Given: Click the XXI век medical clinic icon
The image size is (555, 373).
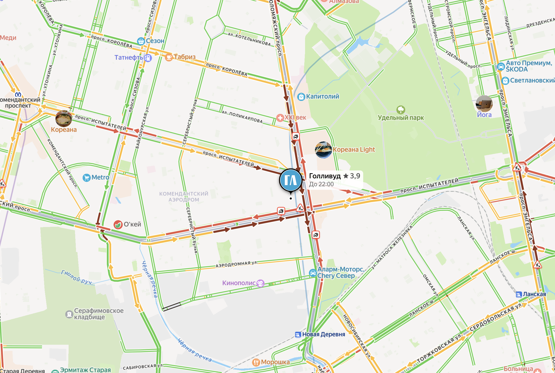Looking at the screenshot, I should (x=280, y=118).
